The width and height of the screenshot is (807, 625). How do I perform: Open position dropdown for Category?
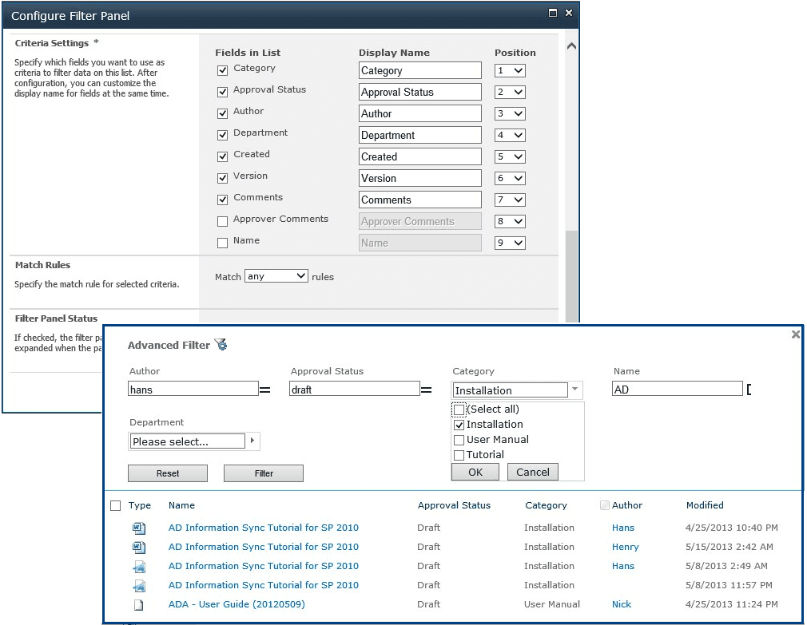[x=510, y=70]
